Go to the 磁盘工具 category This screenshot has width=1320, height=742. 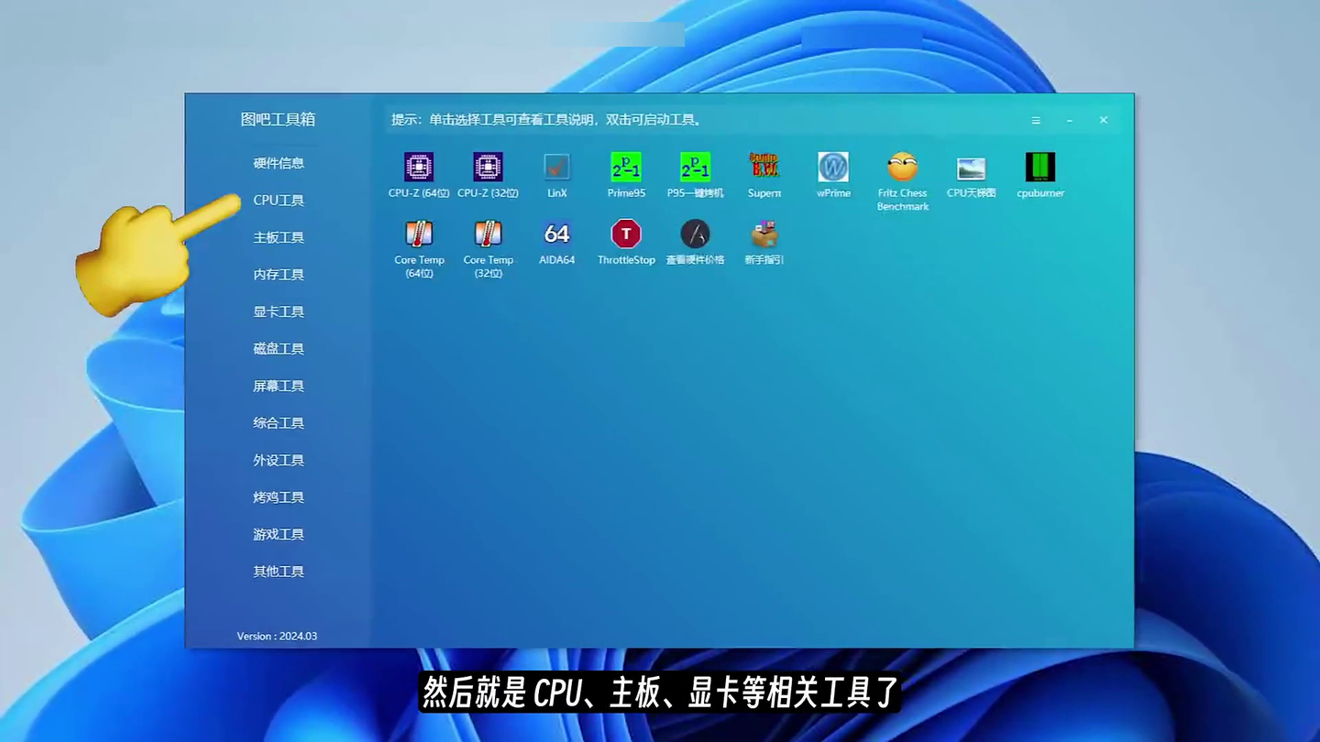coord(279,349)
